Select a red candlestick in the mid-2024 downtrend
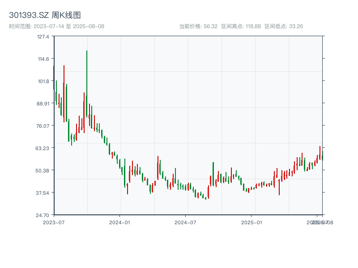Screen dimensions: 358x268 [188, 188]
